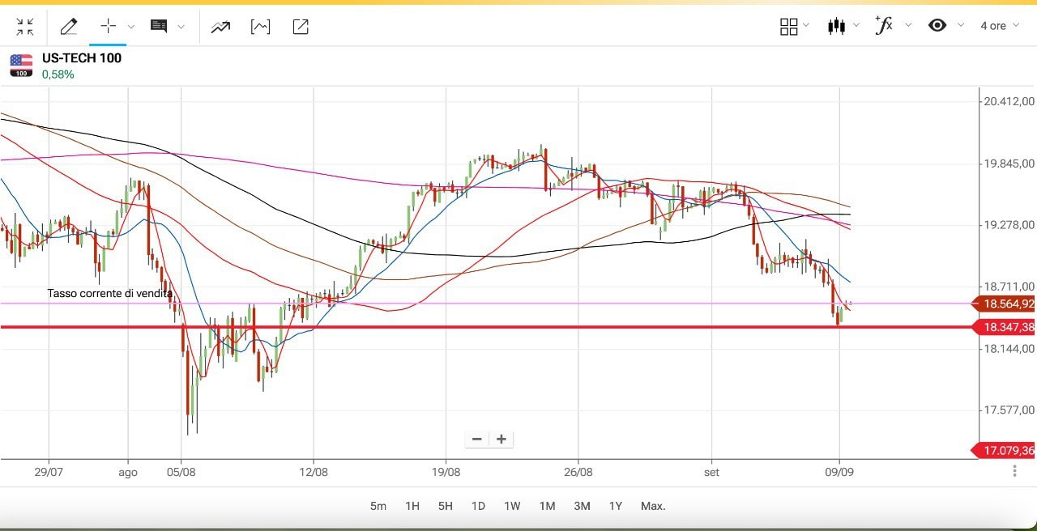
Task: Click the bracketed wave pattern icon
Action: (x=260, y=27)
